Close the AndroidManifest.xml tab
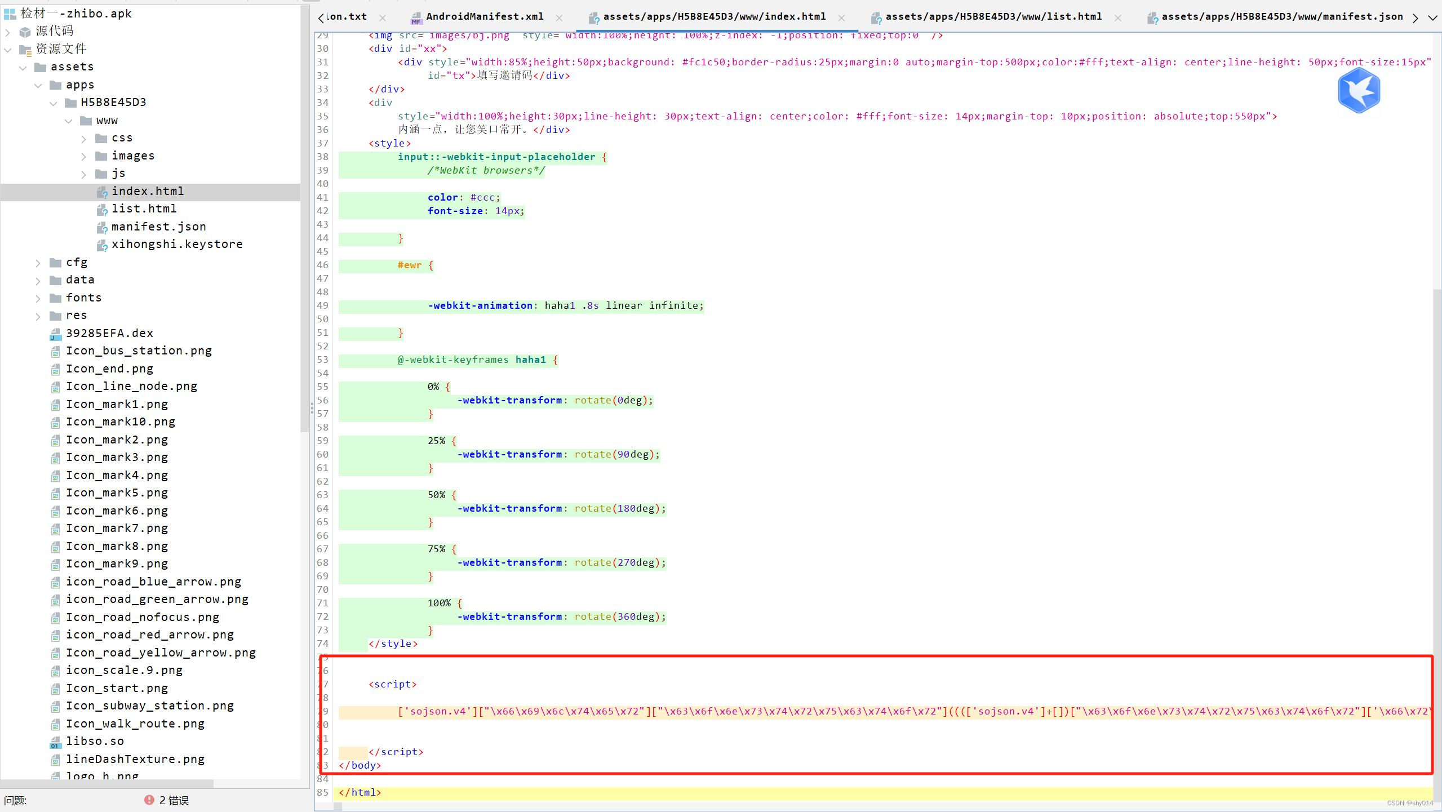The image size is (1442, 812). (x=559, y=17)
